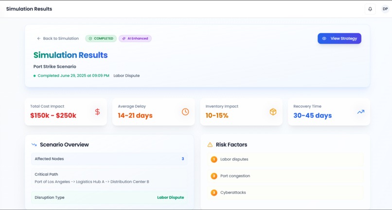Click the Port Strike Scenario title
This screenshot has width=392, height=210.
55,67
